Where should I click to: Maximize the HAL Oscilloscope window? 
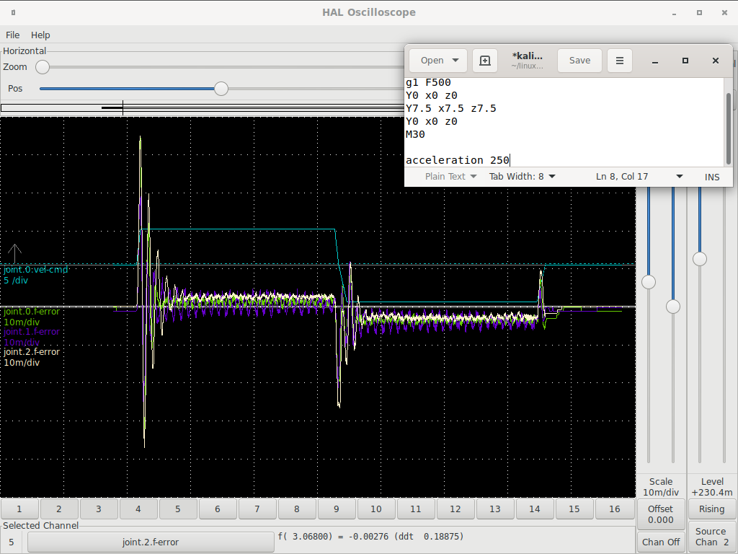pos(699,13)
